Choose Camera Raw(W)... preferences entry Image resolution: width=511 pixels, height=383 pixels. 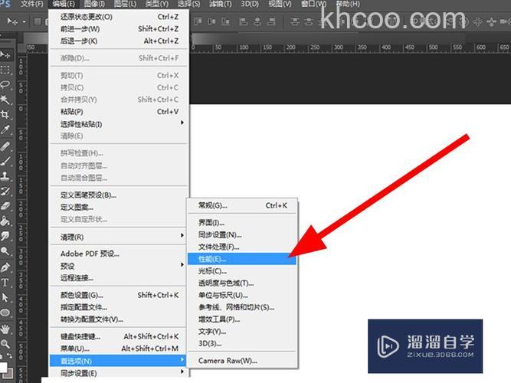coord(242,361)
